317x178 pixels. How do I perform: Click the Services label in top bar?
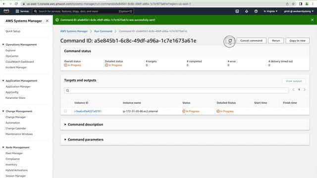24,11
